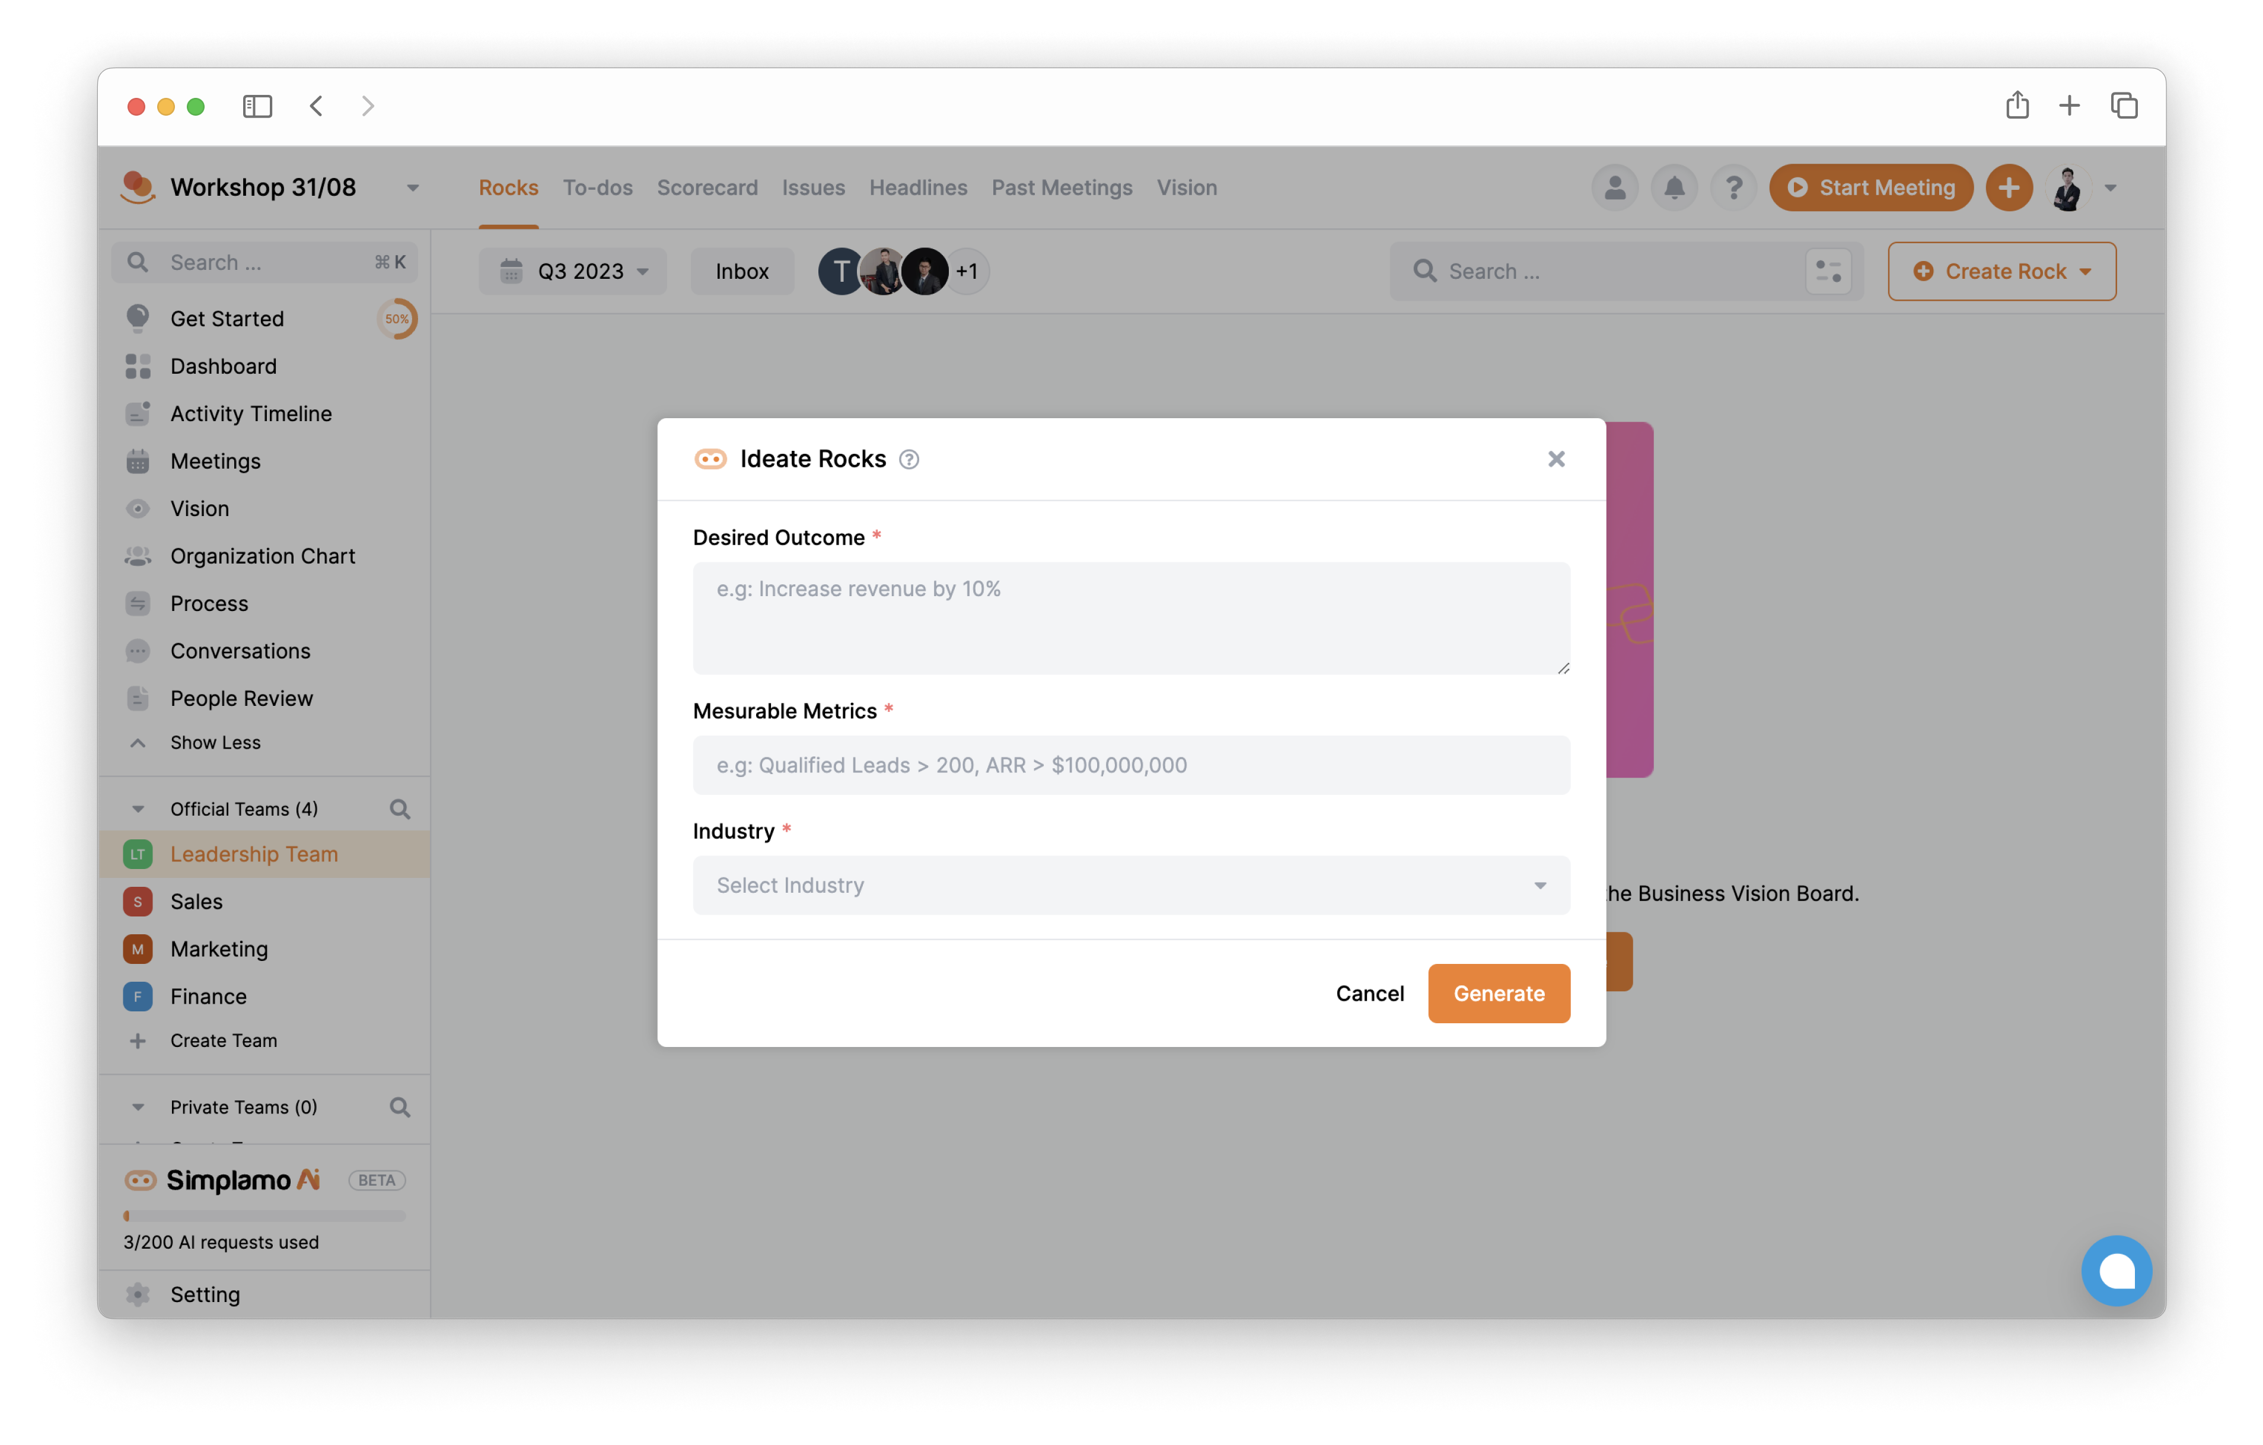Click the Cancel button
This screenshot has width=2263, height=1445.
pos(1369,991)
